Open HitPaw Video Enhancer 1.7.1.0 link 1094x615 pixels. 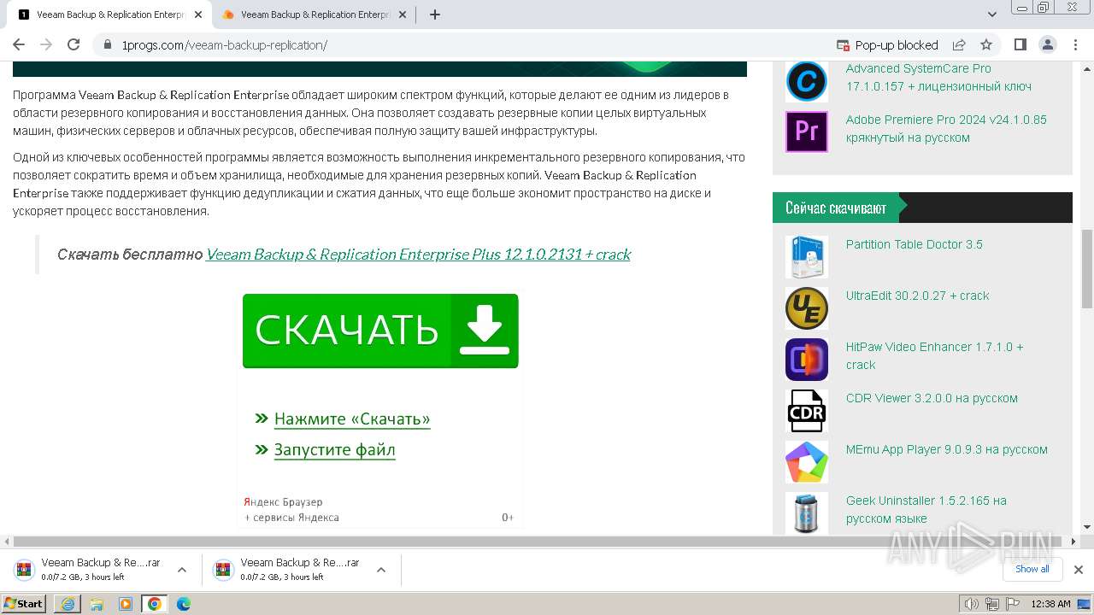pyautogui.click(x=934, y=356)
